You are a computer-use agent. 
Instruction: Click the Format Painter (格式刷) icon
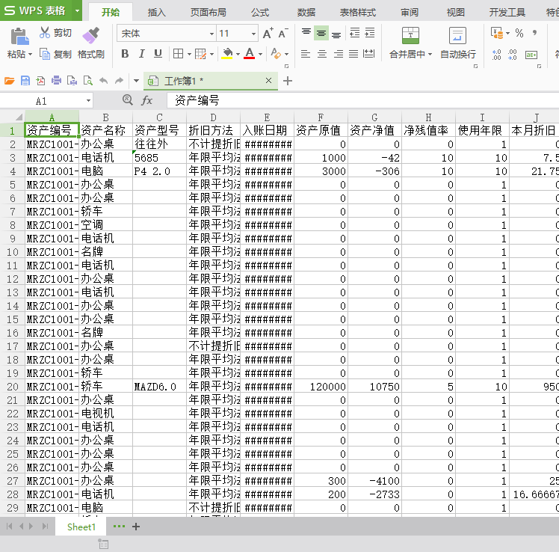[90, 35]
